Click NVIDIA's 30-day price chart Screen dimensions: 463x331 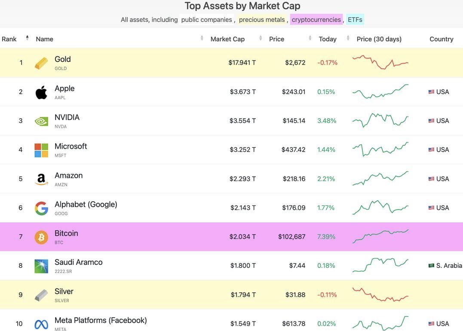pos(380,120)
